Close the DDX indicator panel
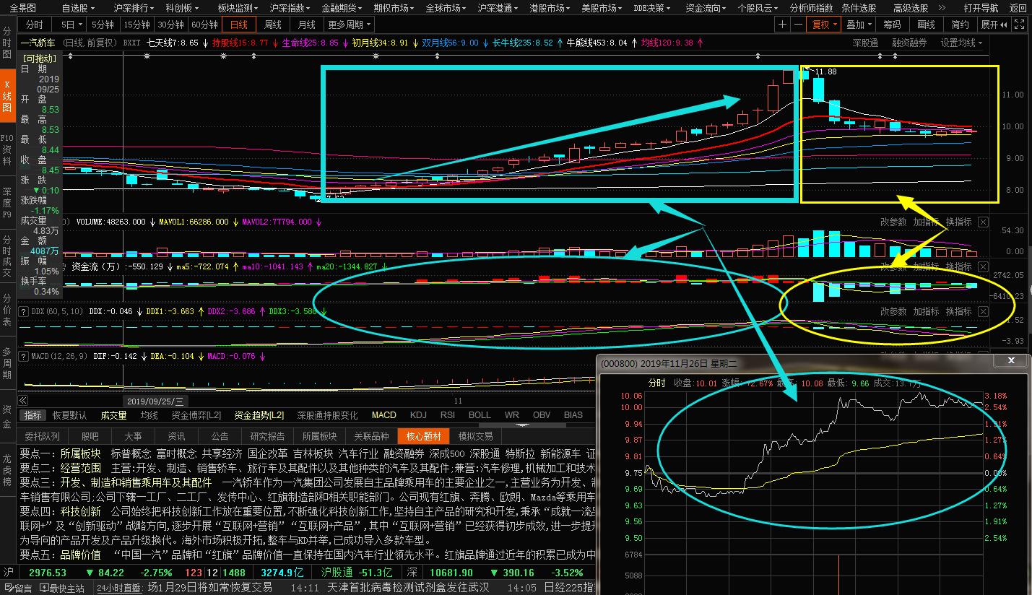Viewport: 1032px width, 595px height. 983,311
